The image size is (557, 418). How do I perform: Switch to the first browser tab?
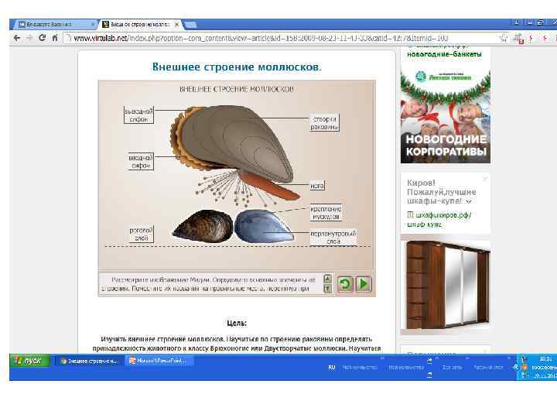[53, 24]
